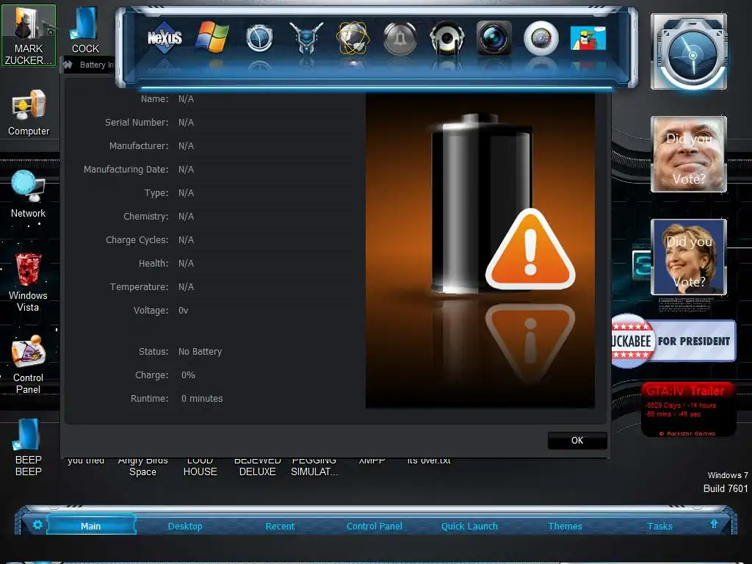The image size is (752, 564).
Task: Click the '0v' voltage value
Action: click(x=183, y=311)
